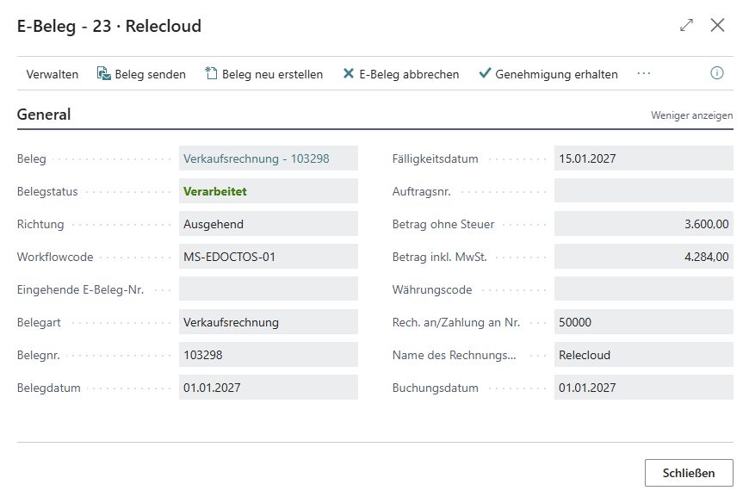Viewport: 749px width, 503px height.
Task: Collapse the General section header
Action: (x=44, y=115)
